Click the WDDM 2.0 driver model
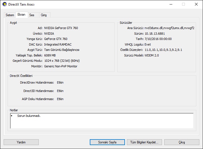This screenshot has width=203, height=149. coord(152,55)
